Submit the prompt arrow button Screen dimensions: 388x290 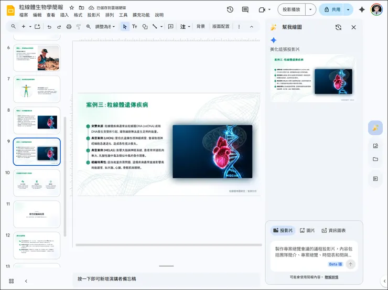[x=350, y=264]
